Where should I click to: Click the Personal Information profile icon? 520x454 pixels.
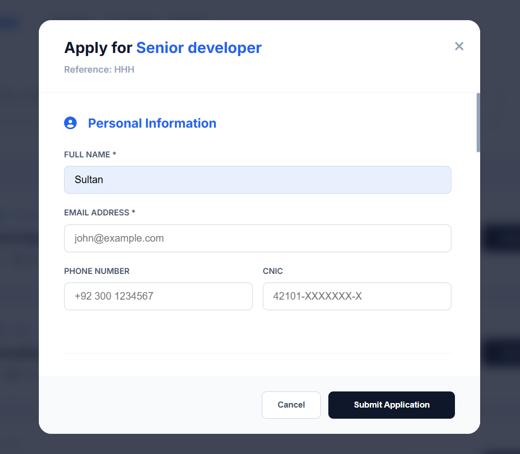coord(70,123)
